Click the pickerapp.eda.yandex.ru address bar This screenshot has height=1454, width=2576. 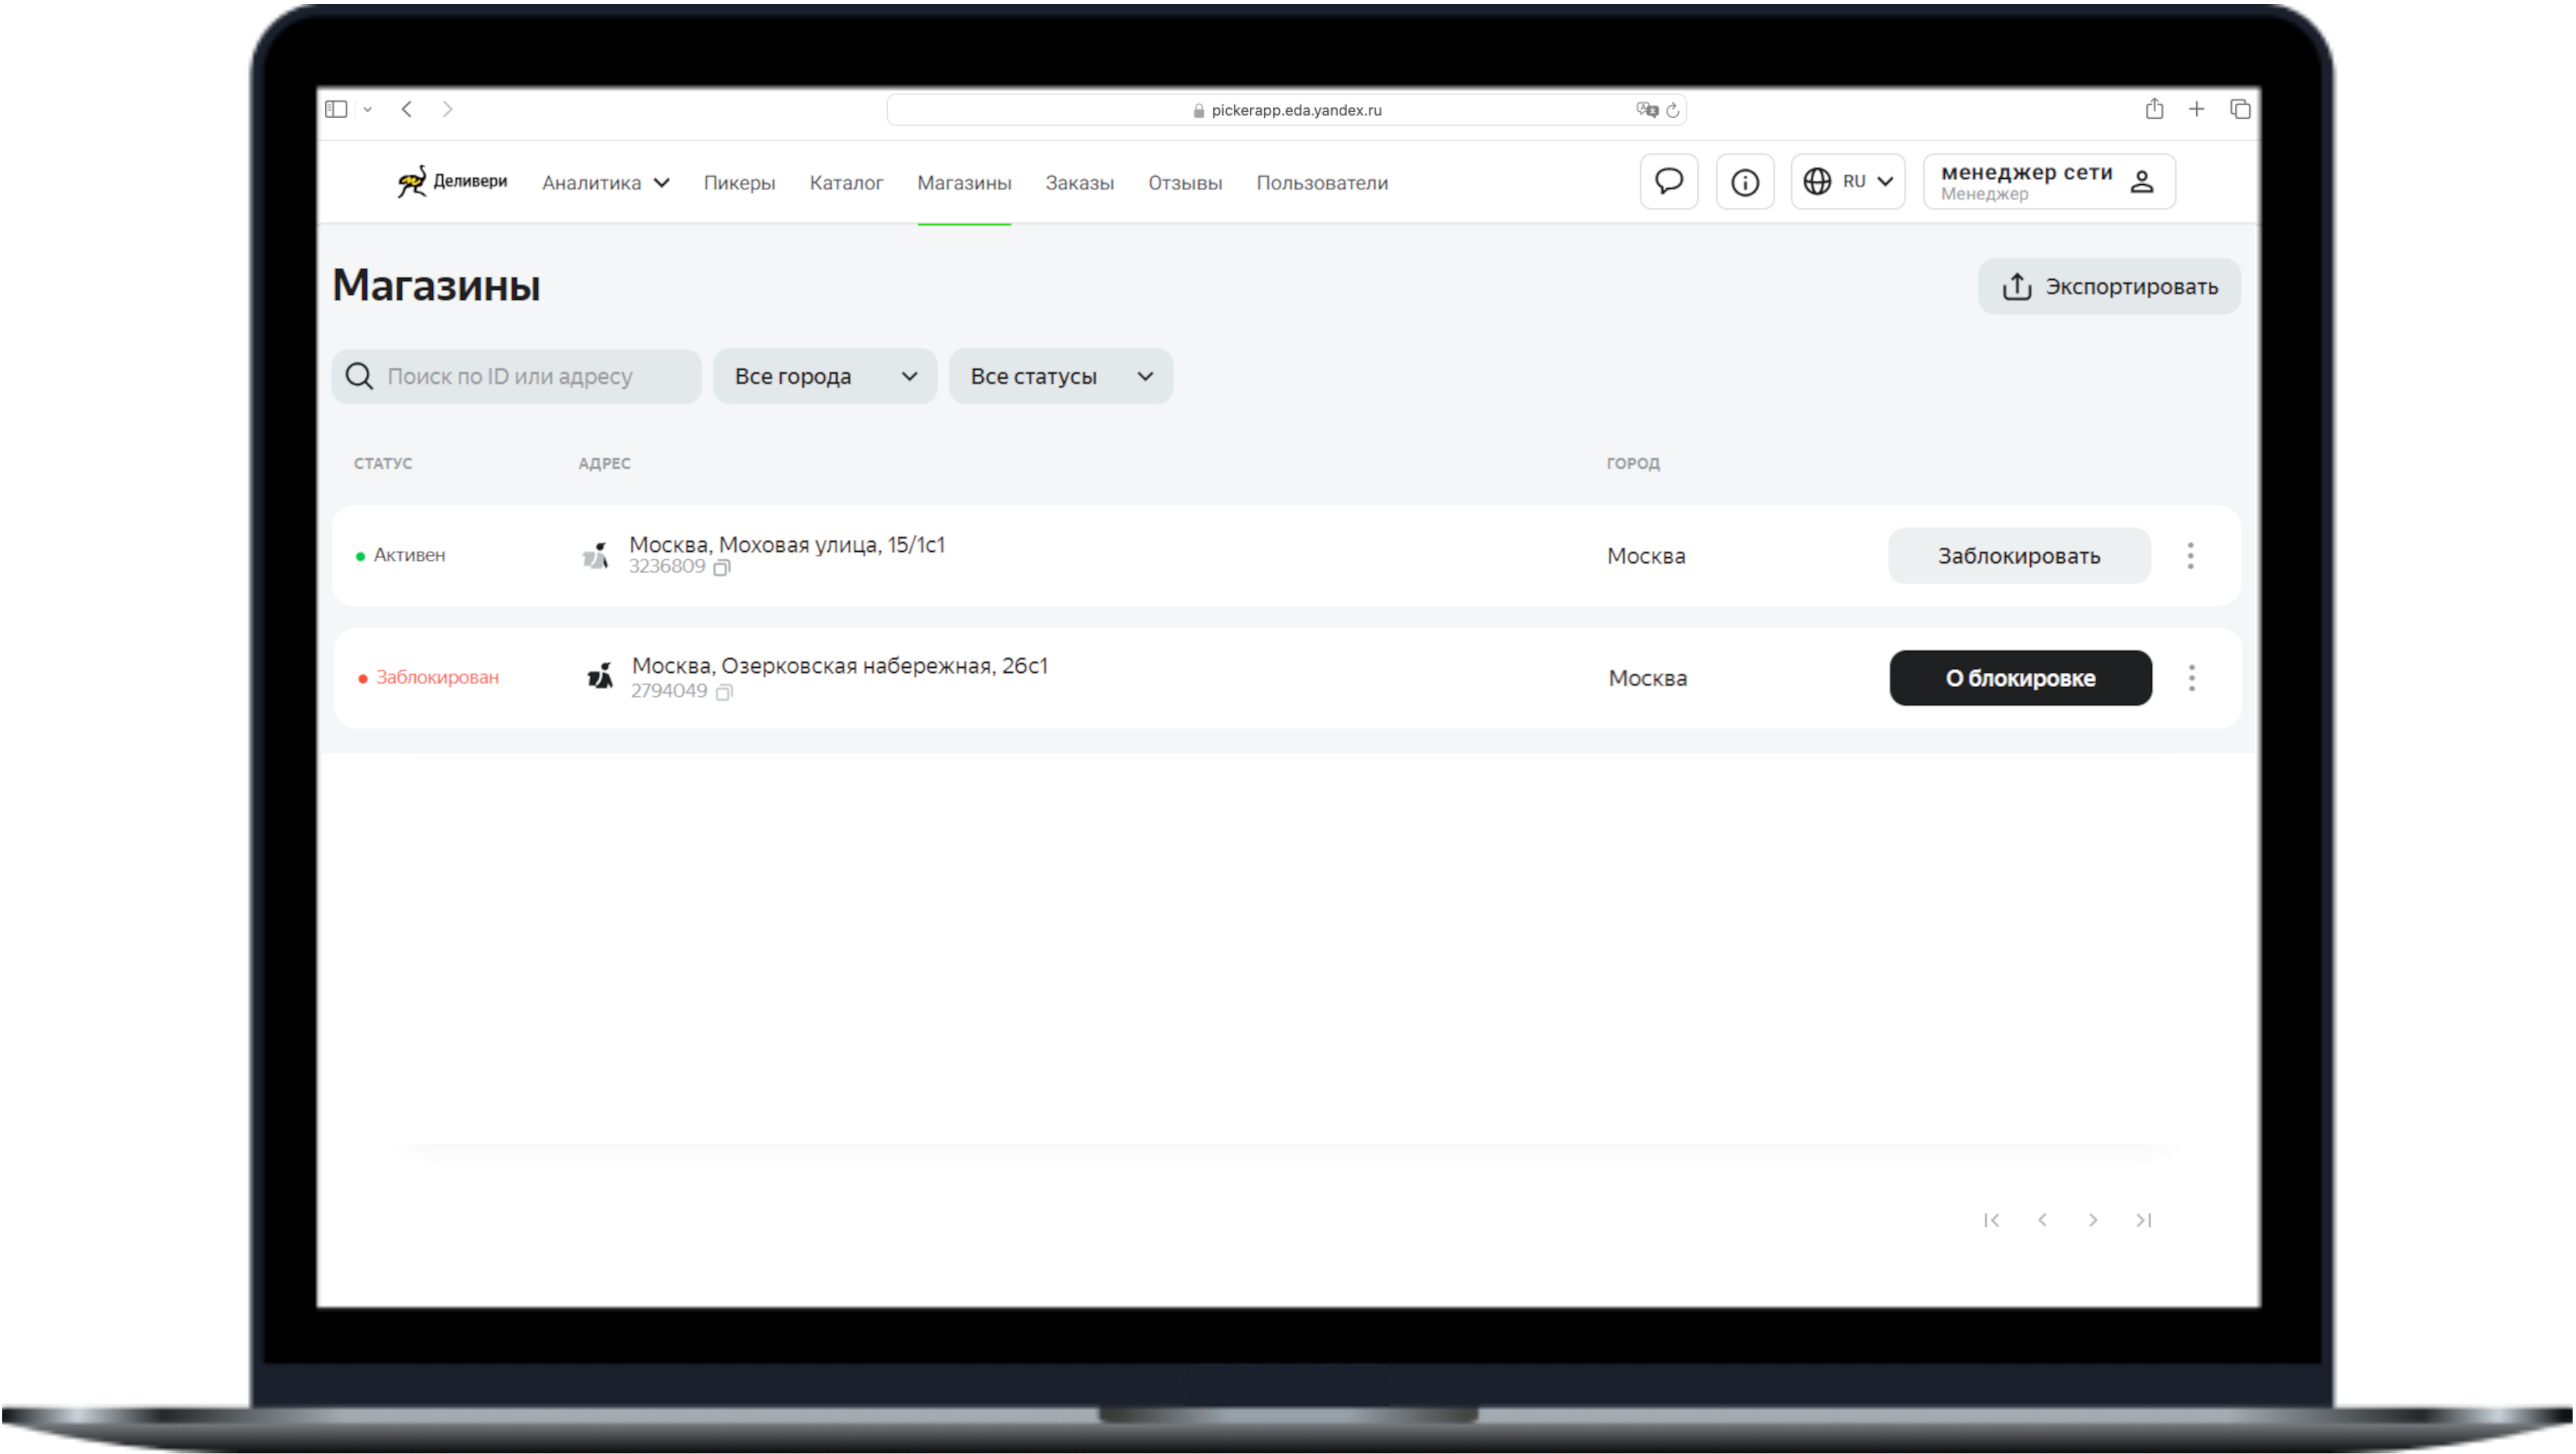click(1286, 110)
